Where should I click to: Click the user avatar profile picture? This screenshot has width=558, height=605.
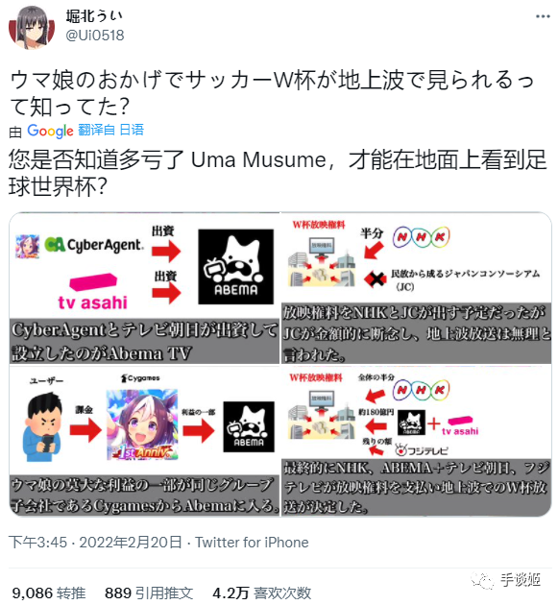(x=32, y=27)
